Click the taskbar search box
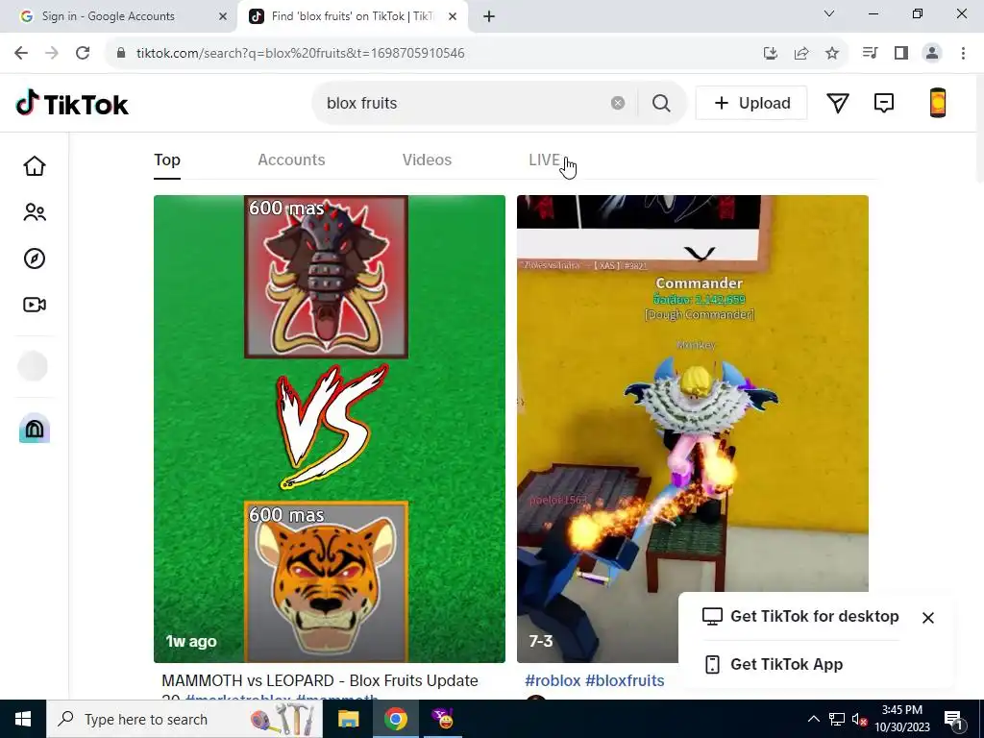Viewport: 984px width, 738px height. 184,719
